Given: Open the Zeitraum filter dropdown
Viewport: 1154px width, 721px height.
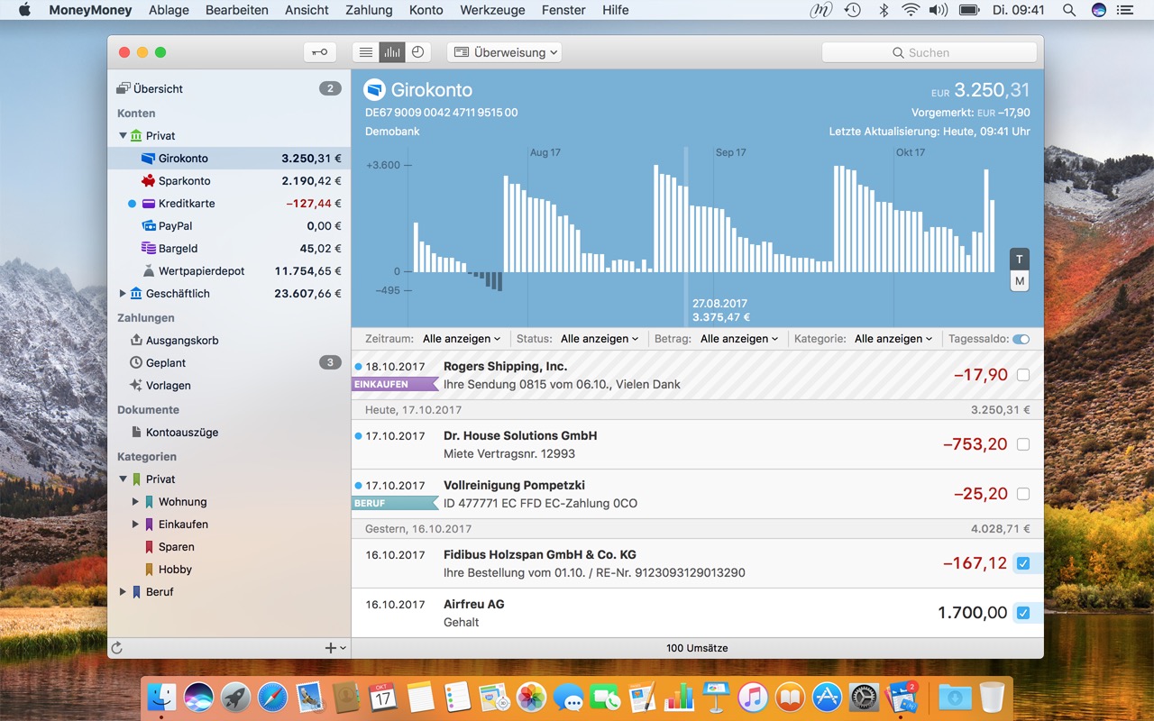Looking at the screenshot, I should (x=462, y=339).
